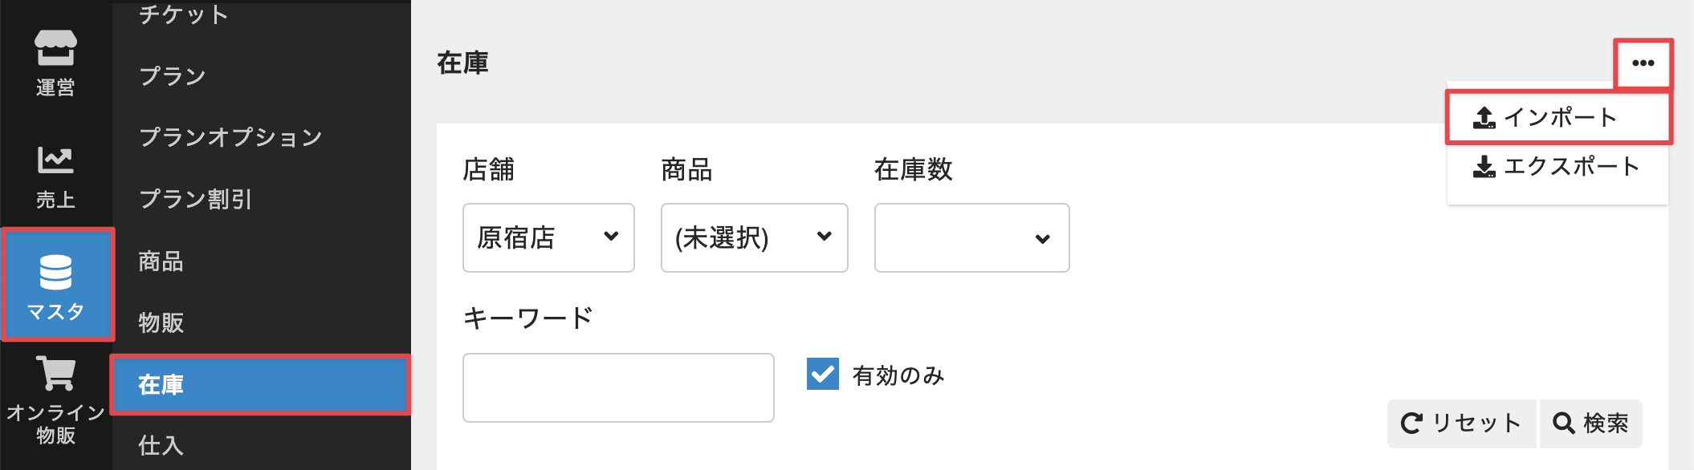The image size is (1694, 470).
Task: Open the 在庫数 dropdown
Action: [971, 237]
